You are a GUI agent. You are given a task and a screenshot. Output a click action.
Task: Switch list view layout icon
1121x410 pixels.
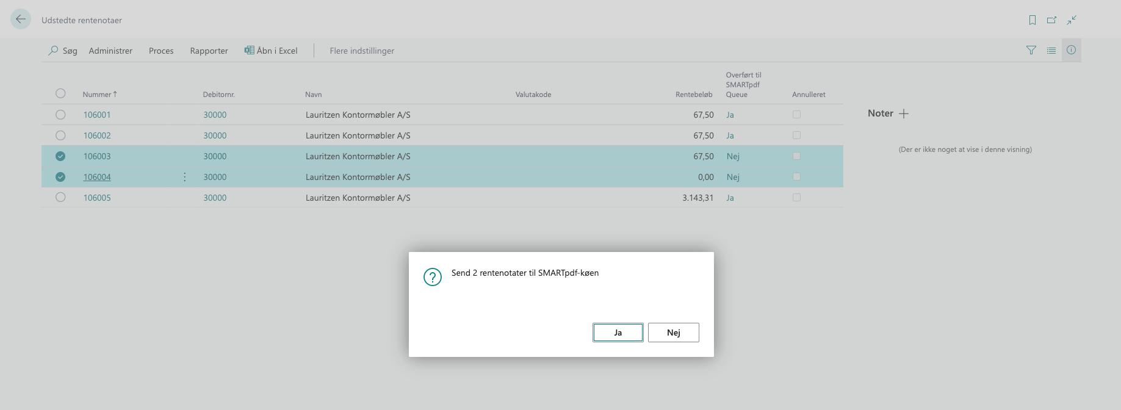tap(1051, 51)
